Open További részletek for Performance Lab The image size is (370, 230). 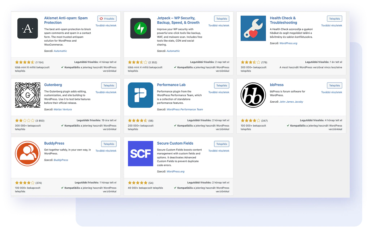point(219,92)
